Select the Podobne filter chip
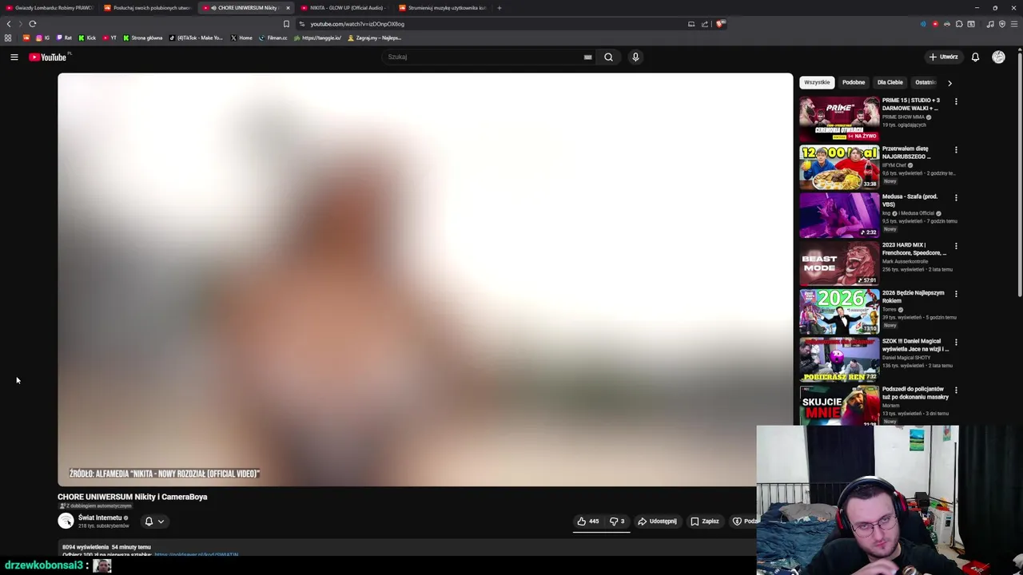This screenshot has height=575, width=1023. click(x=853, y=82)
